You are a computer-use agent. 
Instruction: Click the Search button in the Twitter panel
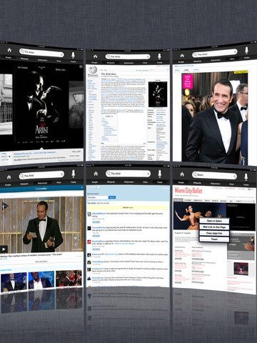coord(112,197)
